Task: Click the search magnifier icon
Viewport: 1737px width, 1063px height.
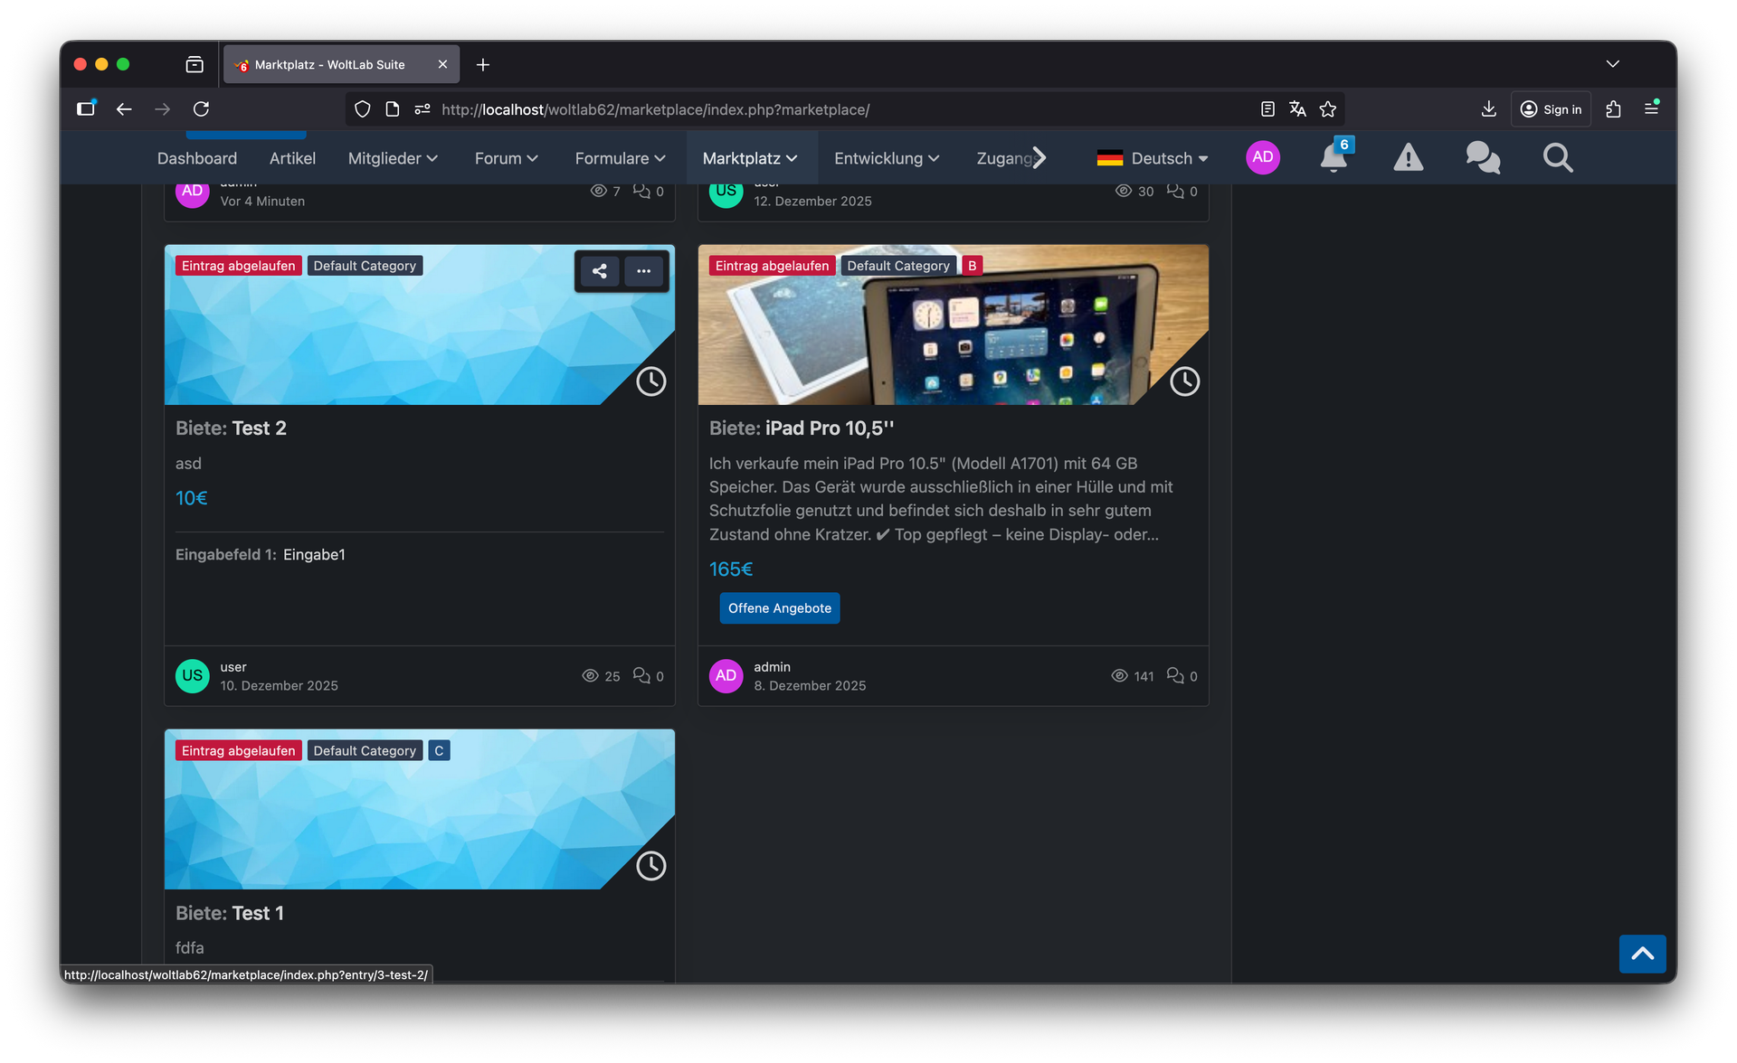Action: 1557,158
